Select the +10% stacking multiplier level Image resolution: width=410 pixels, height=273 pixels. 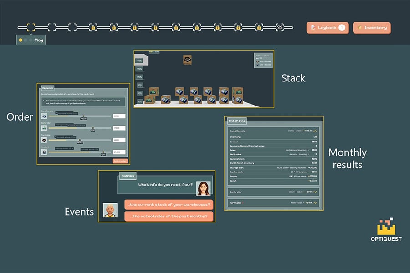tap(138, 61)
